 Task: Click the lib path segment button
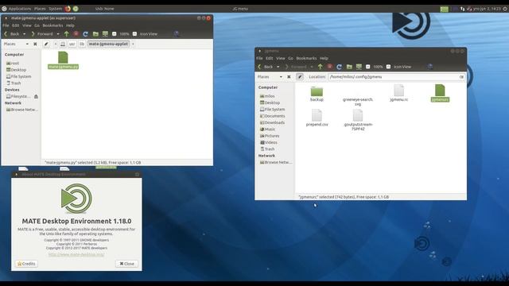pyautogui.click(x=82, y=44)
